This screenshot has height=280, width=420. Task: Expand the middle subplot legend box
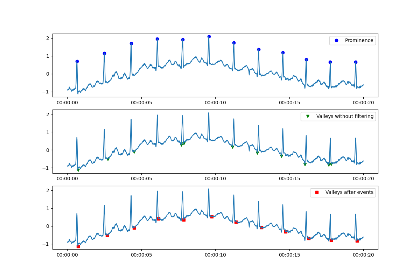338,116
